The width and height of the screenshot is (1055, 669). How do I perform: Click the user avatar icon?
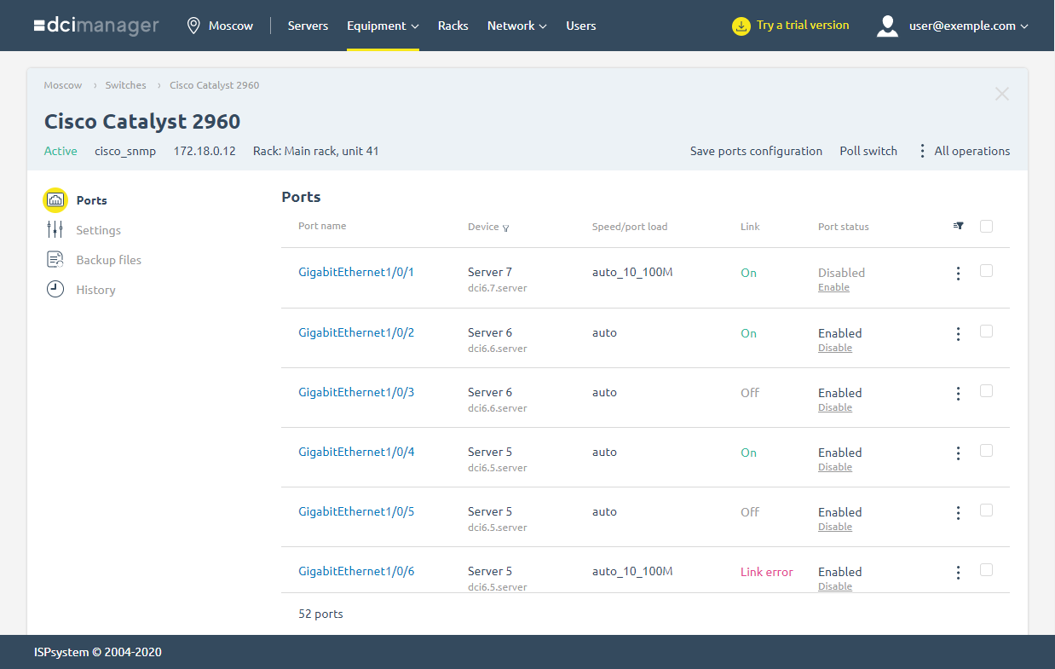[x=887, y=26]
